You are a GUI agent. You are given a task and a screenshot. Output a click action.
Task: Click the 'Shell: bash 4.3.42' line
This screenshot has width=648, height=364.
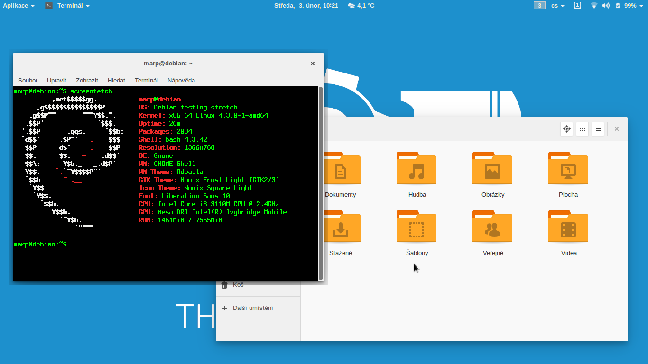(x=173, y=140)
